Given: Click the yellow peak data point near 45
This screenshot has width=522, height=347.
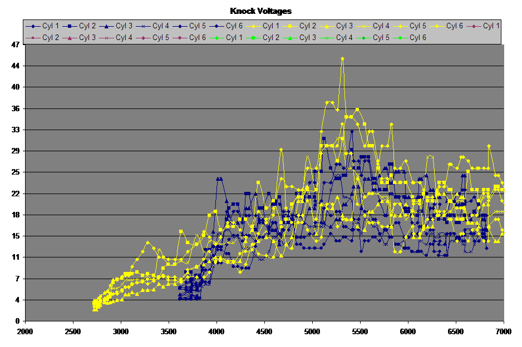Looking at the screenshot, I should pyautogui.click(x=342, y=58).
